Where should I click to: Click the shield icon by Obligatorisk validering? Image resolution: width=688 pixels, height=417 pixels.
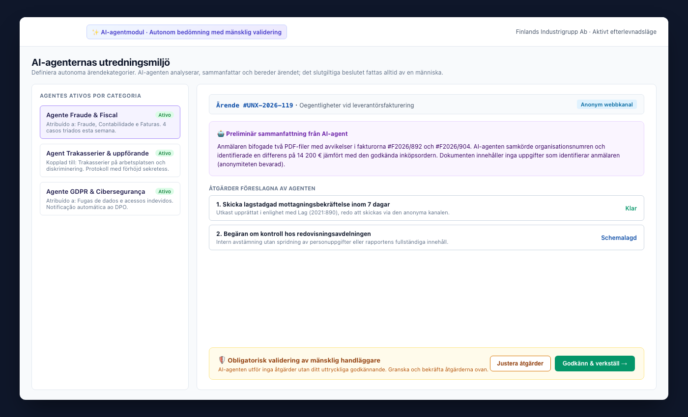(222, 360)
